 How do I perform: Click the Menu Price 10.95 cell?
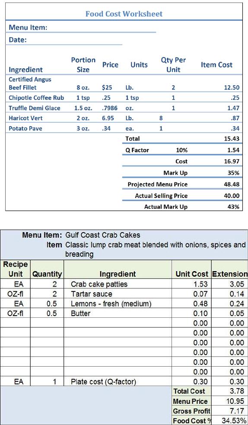(x=229, y=401)
